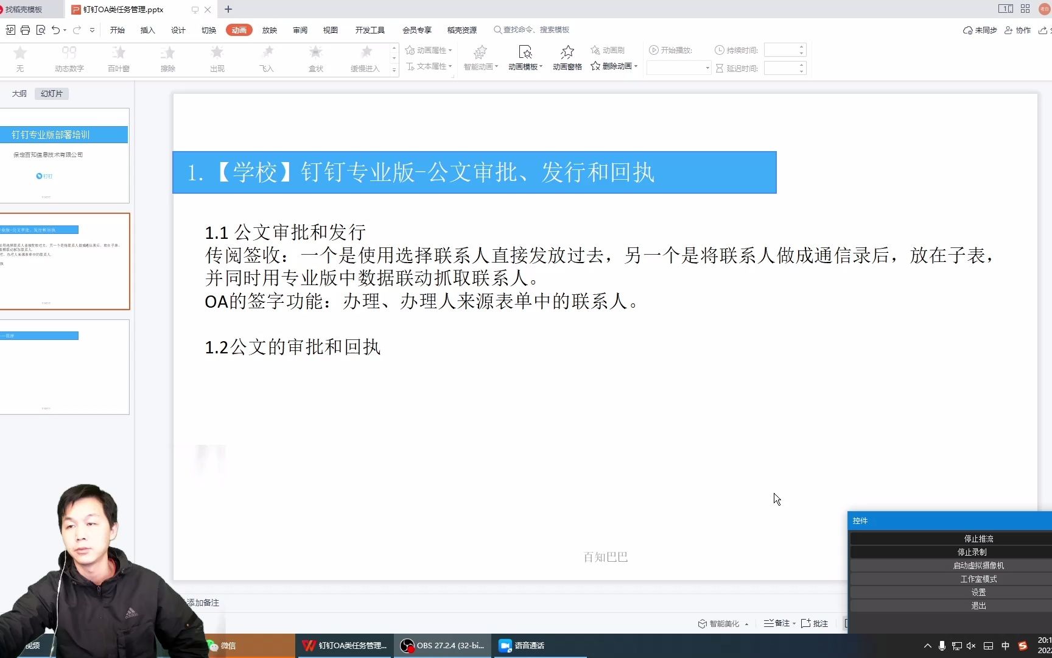Viewport: 1052px width, 658px height.
Task: Click 设置 in OBS controls
Action: click(x=950, y=592)
